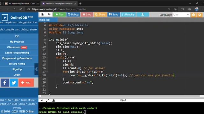Open Terms of Use footer link
204x114 pixels.
28,100
